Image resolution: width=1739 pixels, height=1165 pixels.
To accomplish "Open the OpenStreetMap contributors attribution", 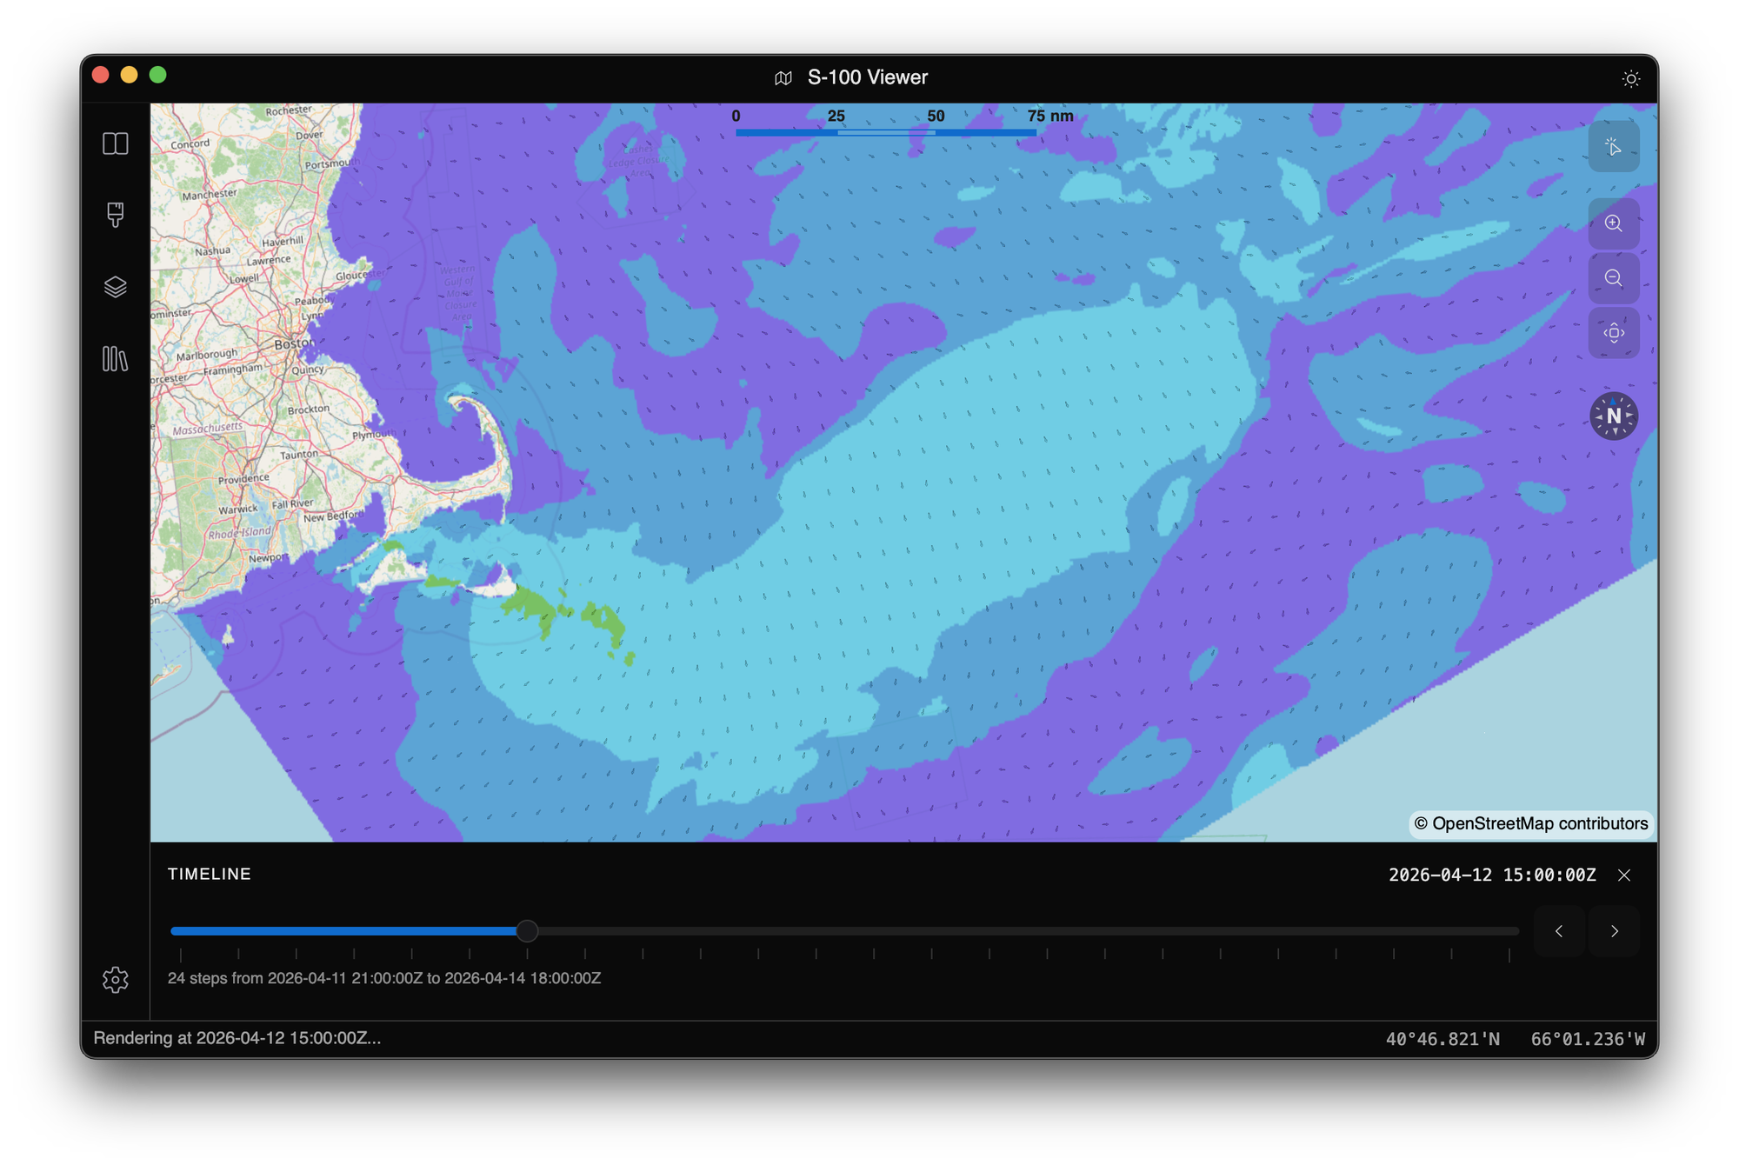I will click(x=1530, y=823).
